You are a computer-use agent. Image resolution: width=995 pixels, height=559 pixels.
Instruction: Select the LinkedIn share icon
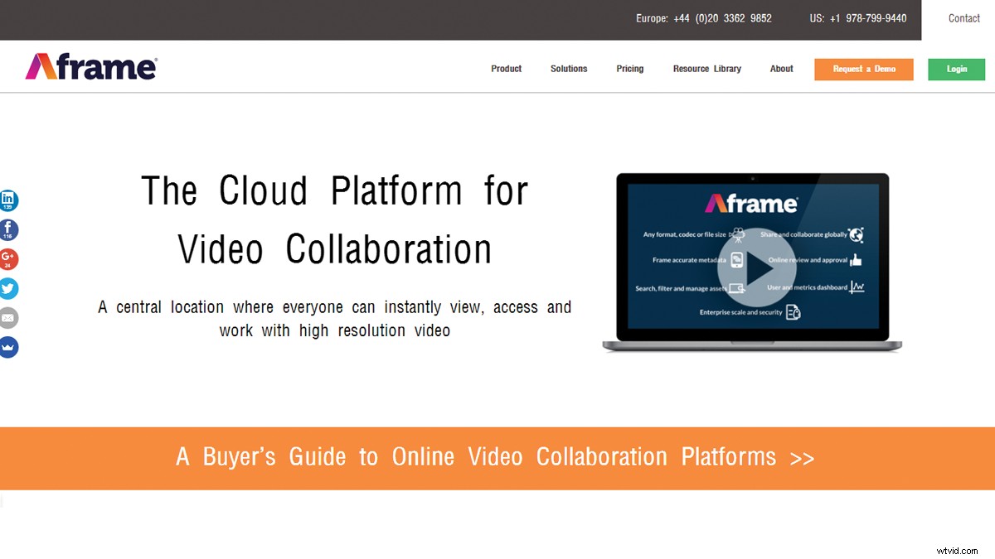tap(9, 200)
